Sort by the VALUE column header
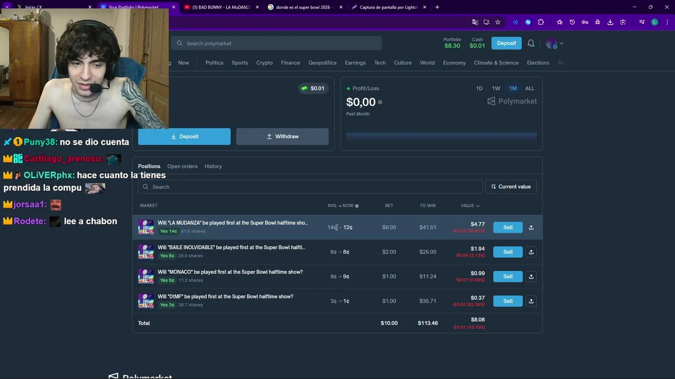This screenshot has height=379, width=675. (470, 206)
